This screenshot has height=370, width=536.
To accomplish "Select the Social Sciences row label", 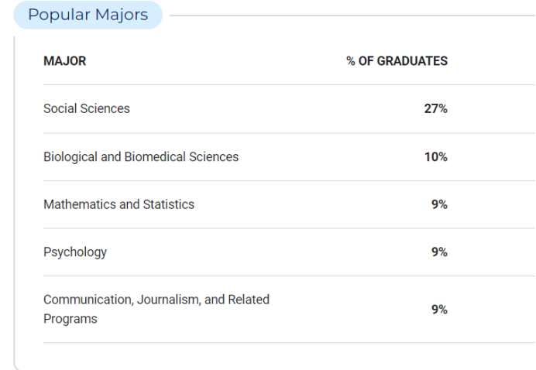I will pyautogui.click(x=87, y=108).
